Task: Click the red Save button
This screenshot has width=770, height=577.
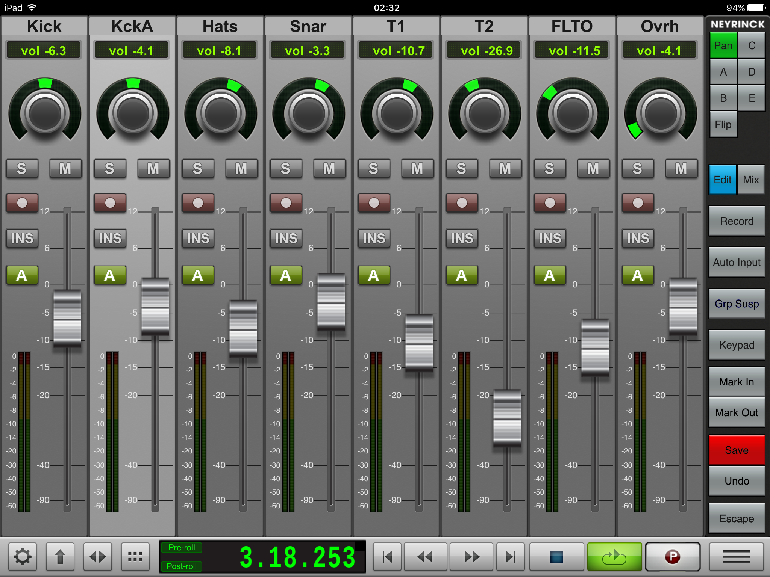Action: [737, 450]
